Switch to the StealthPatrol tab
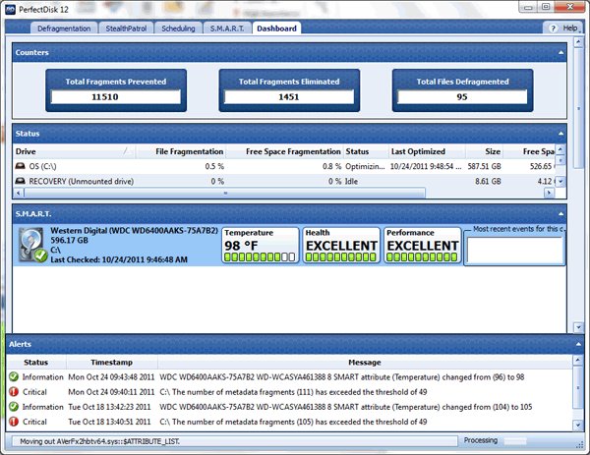Image resolution: width=590 pixels, height=455 pixels. [x=126, y=28]
